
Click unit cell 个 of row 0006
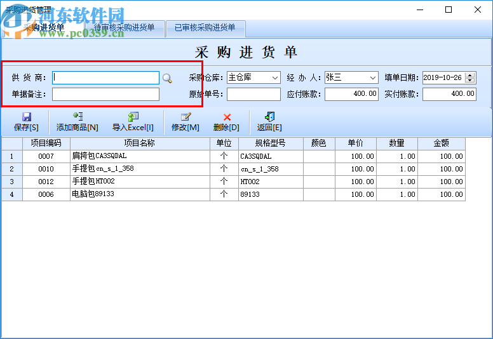coord(224,194)
